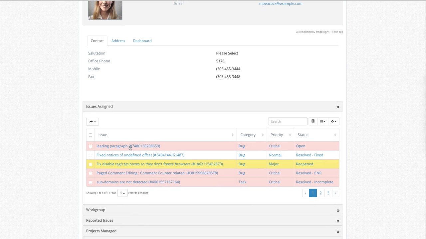The height and width of the screenshot is (239, 426).
Task: Click the toggle view icon beside Search
Action: [x=313, y=121]
